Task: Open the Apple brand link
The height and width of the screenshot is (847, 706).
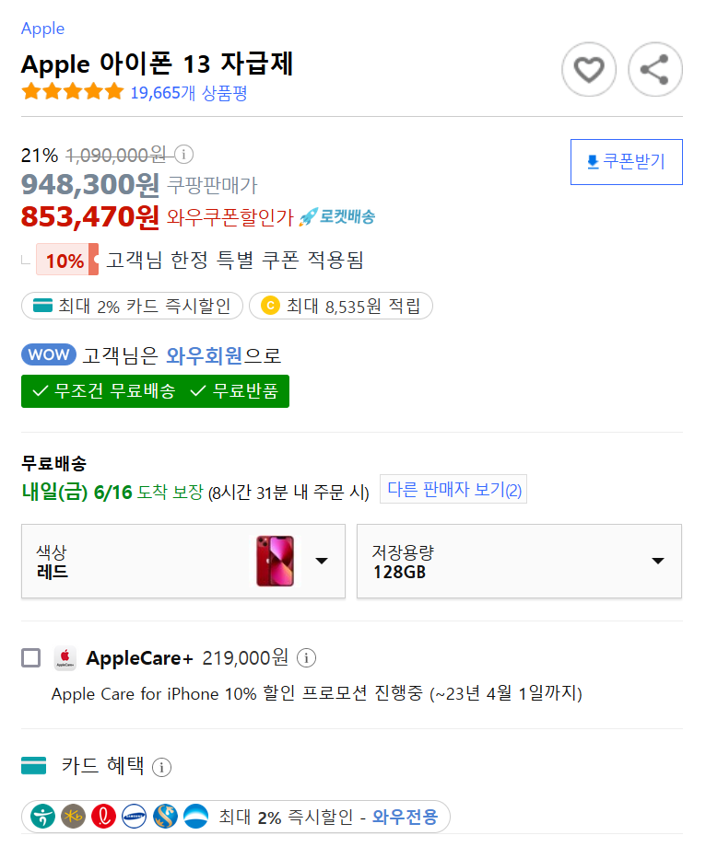Action: click(42, 29)
